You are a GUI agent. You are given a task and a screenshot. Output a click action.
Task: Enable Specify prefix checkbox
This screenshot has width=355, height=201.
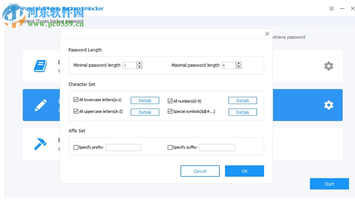point(76,148)
